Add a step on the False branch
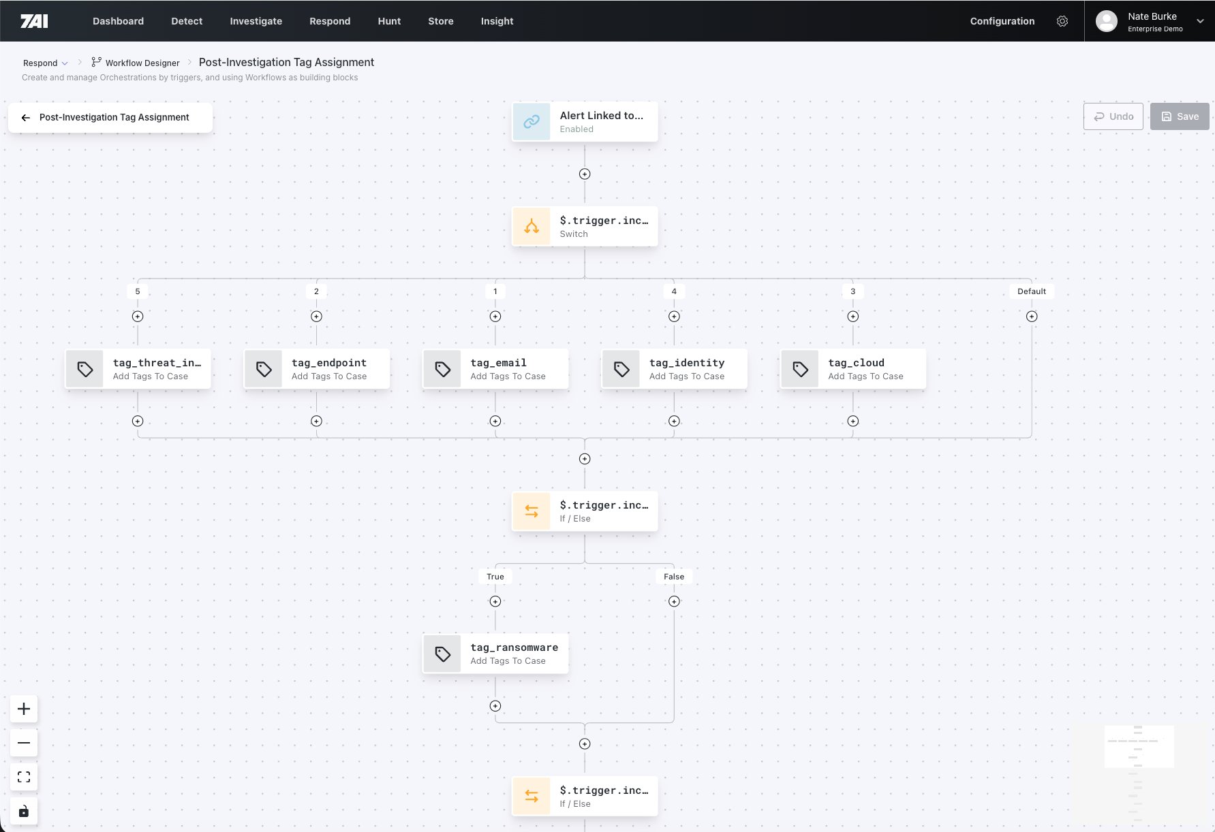 point(674,602)
